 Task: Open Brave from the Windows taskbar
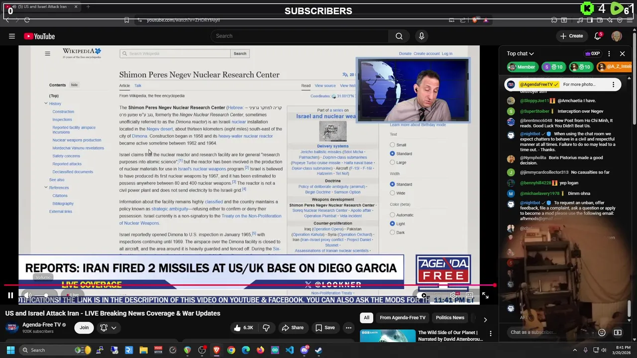(x=216, y=350)
